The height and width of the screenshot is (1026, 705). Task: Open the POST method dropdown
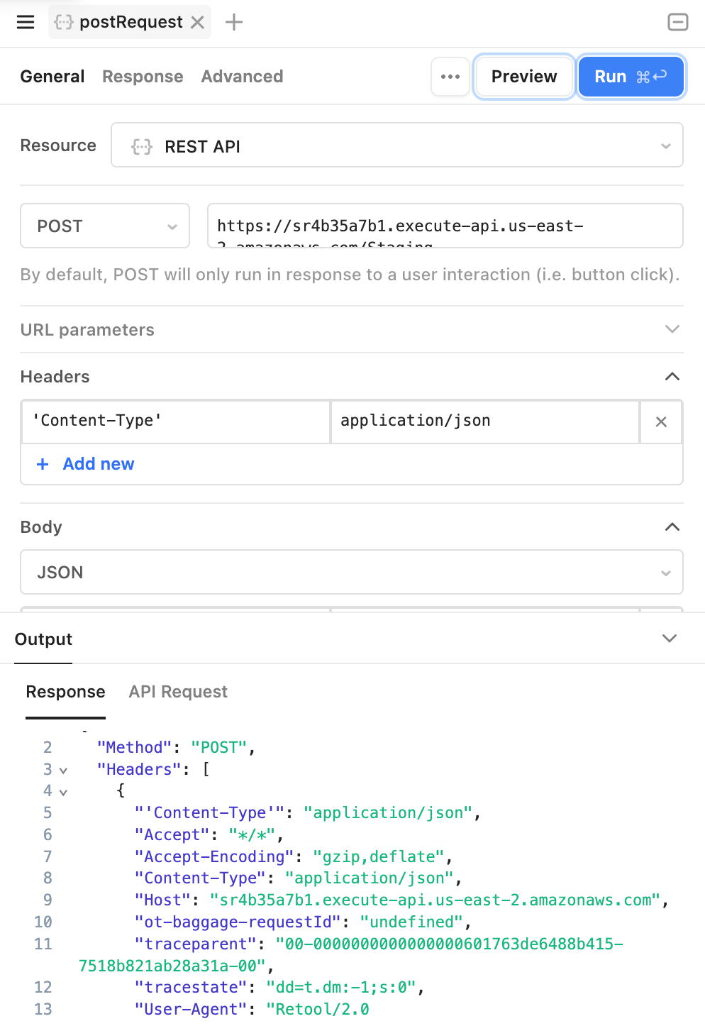(x=105, y=226)
